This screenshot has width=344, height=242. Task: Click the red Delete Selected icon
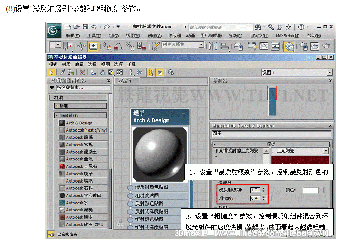click(x=82, y=72)
